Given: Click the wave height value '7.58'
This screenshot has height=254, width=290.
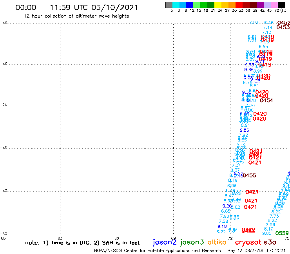Looking at the screenshot, I should 223,221.
